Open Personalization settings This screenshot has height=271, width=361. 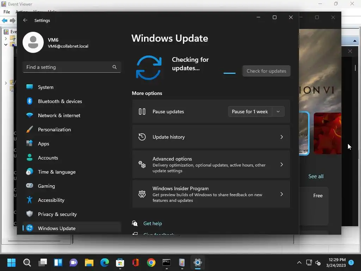(72, 130)
